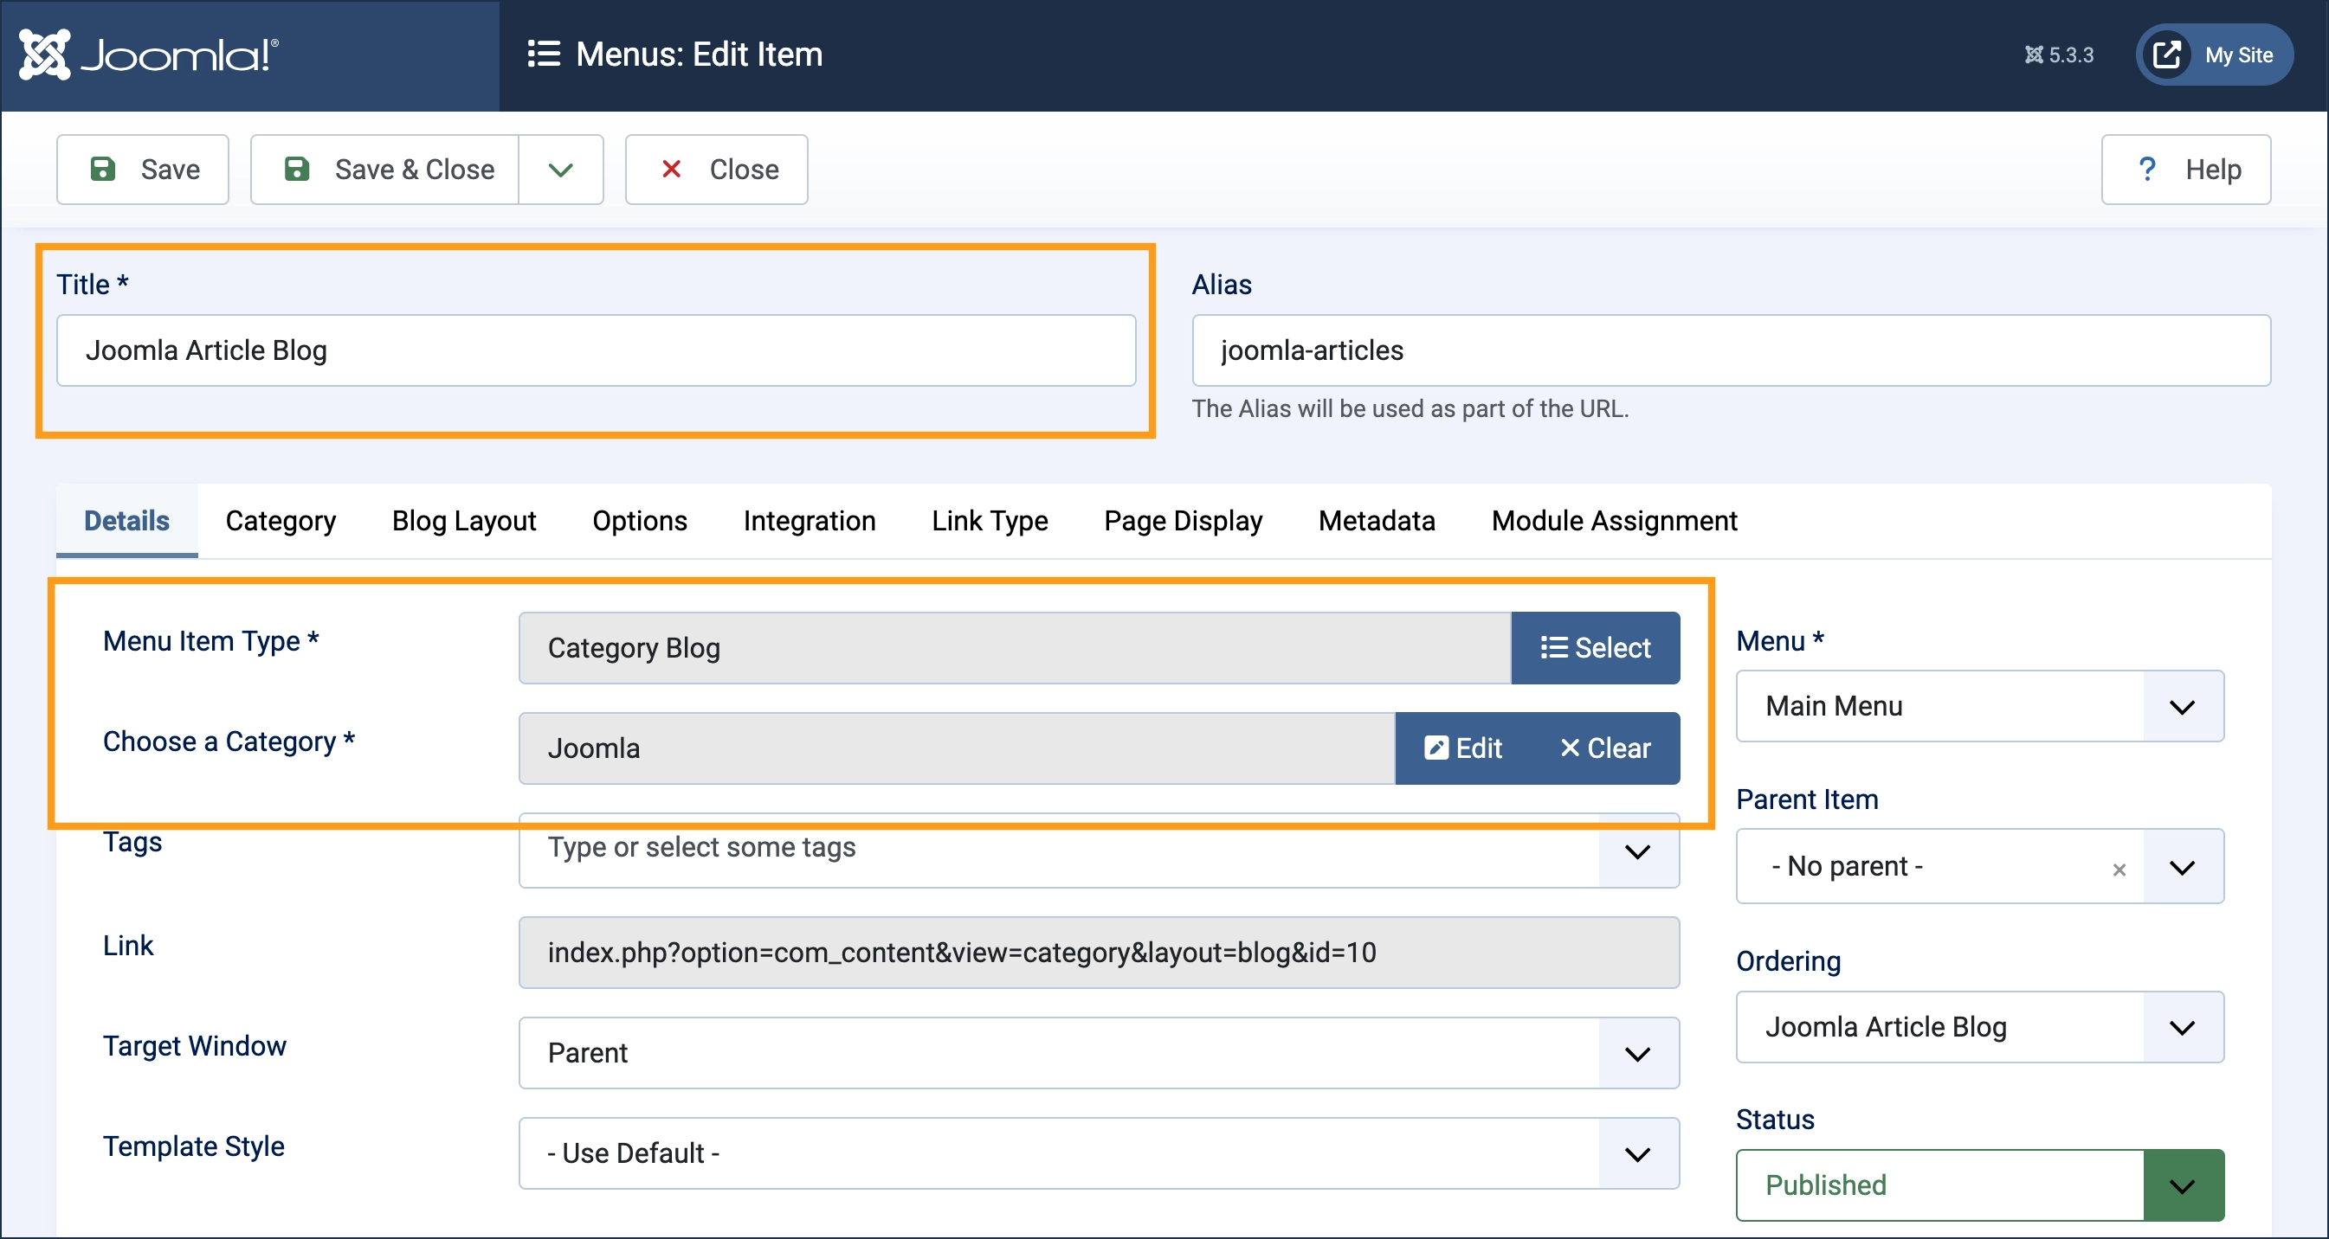The height and width of the screenshot is (1239, 2329).
Task: Expand the Save & Close dropdown arrow
Action: [x=559, y=169]
